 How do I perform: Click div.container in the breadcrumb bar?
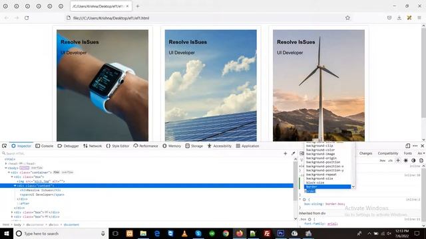pyautogui.click(x=35, y=224)
